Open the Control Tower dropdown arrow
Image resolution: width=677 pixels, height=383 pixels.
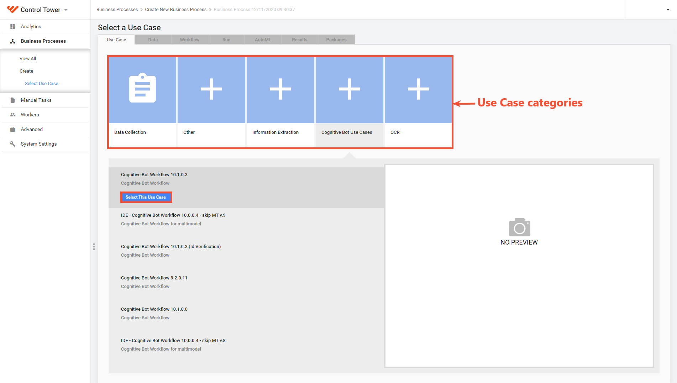[x=66, y=10]
